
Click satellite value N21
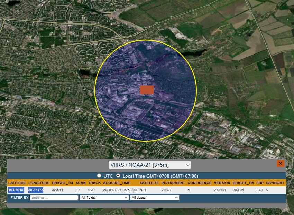pos(143,190)
